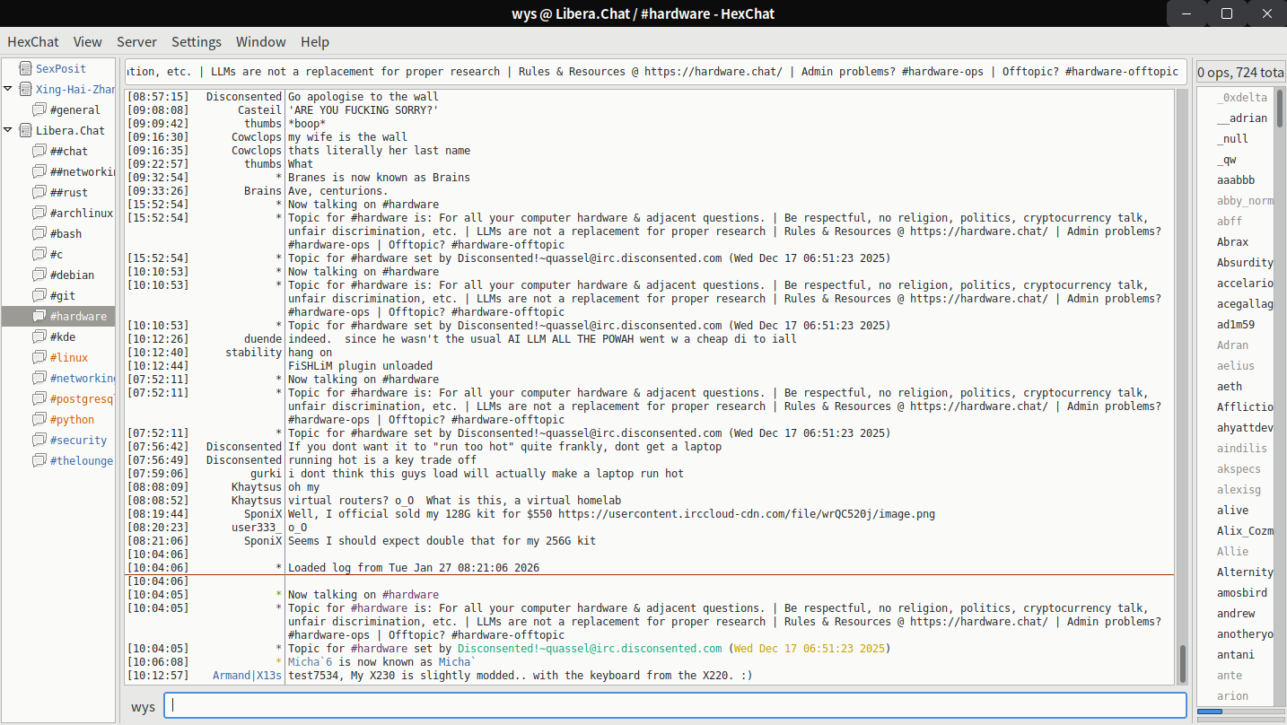Click the chat log vertical scrollbar thumb
This screenshot has width=1287, height=725.
(1182, 664)
